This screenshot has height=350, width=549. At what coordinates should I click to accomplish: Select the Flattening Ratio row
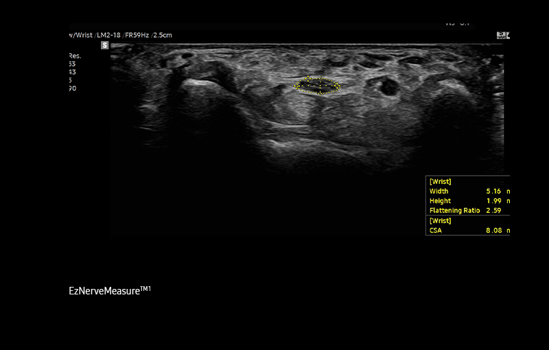[467, 210]
